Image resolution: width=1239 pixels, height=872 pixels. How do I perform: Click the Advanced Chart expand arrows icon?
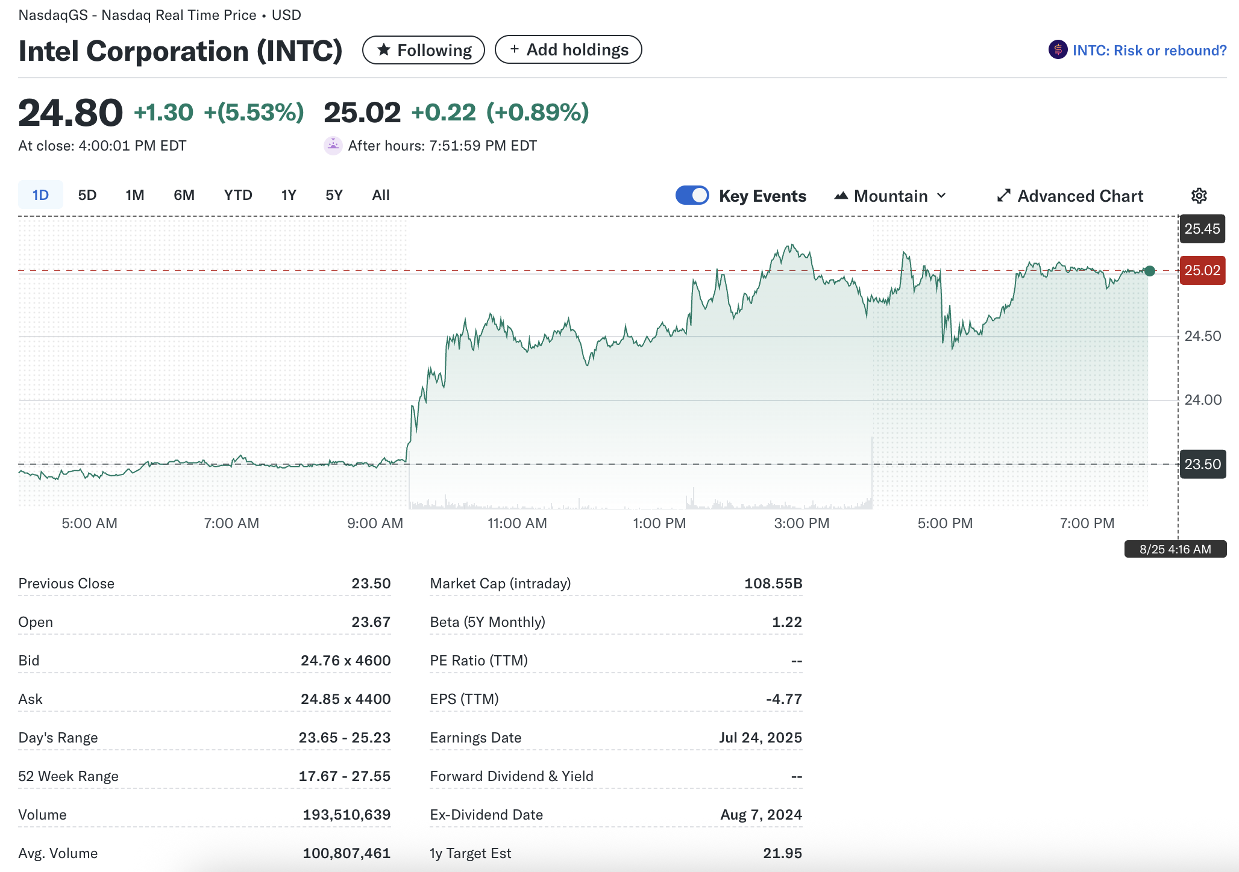1003,196
